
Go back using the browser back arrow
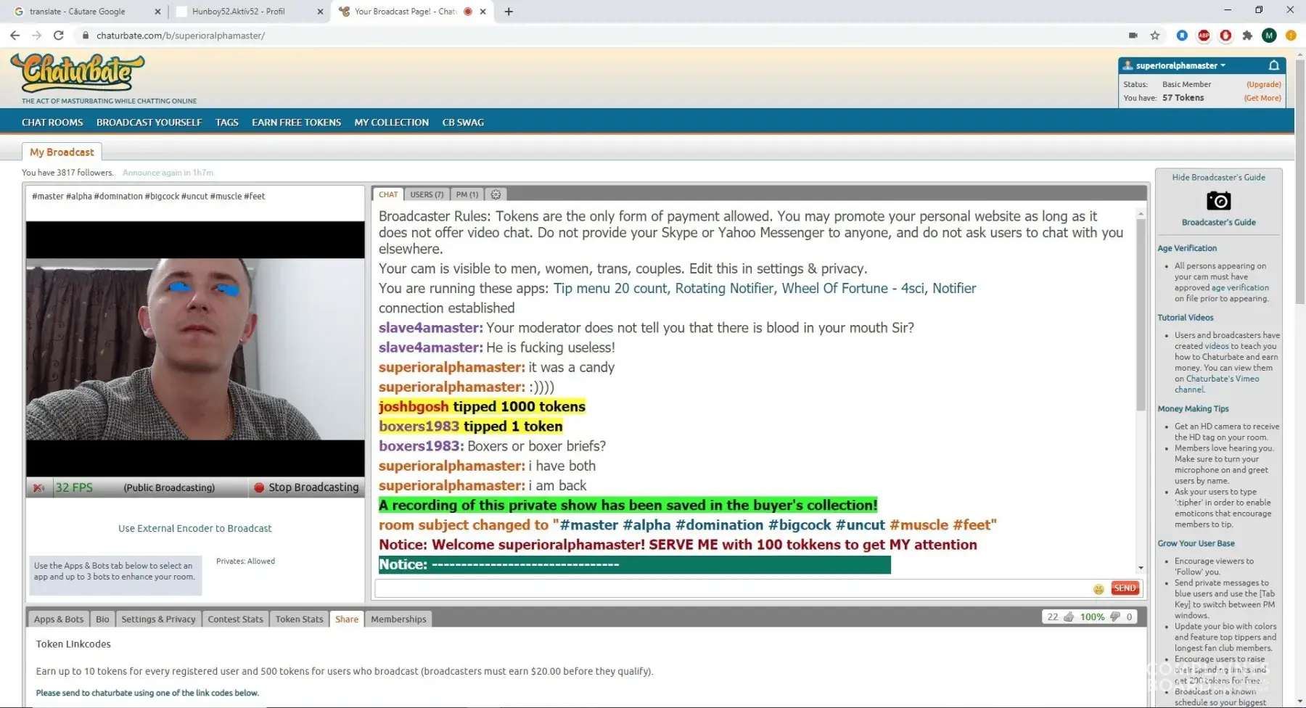pyautogui.click(x=15, y=36)
